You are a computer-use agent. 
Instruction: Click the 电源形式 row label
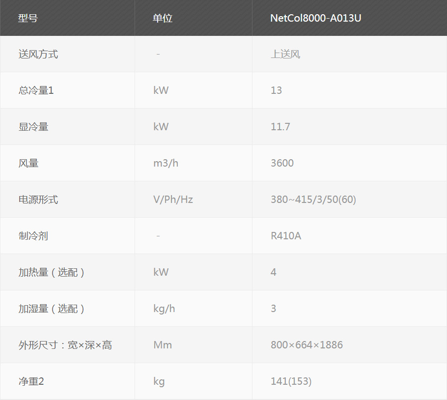38,200
